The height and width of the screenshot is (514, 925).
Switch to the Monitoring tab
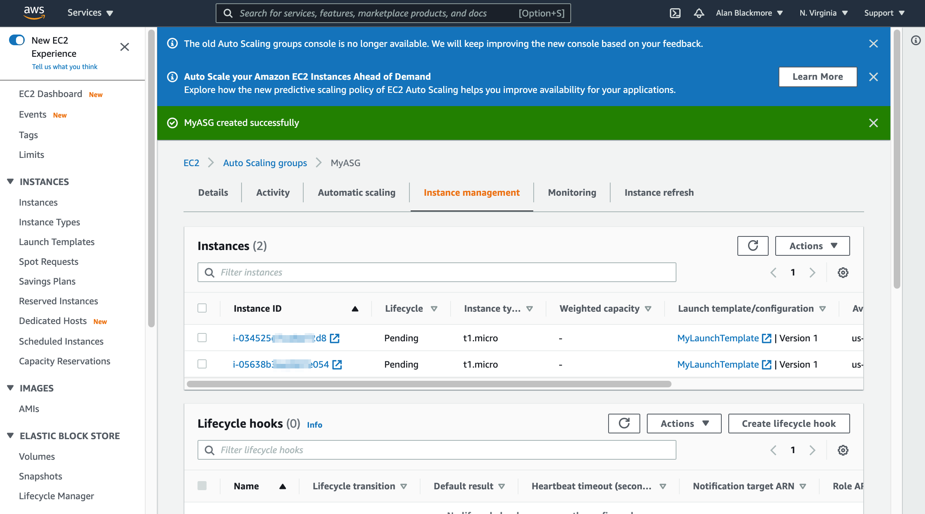click(572, 192)
